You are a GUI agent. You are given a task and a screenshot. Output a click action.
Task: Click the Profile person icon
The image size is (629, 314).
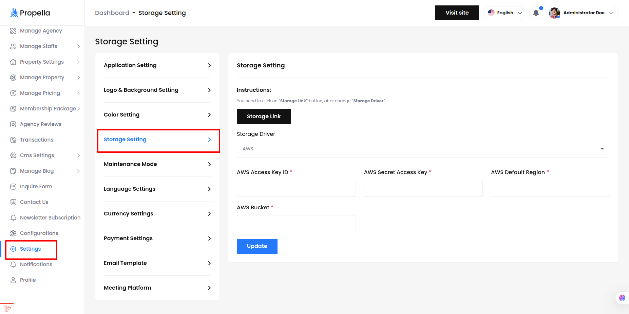[x=13, y=280]
